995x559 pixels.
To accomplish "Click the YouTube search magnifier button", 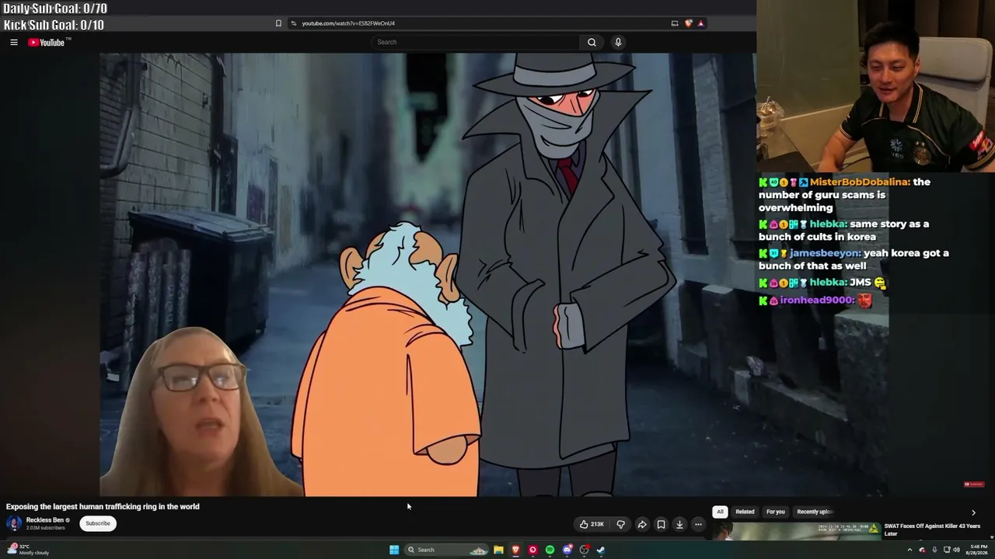I will [x=592, y=42].
